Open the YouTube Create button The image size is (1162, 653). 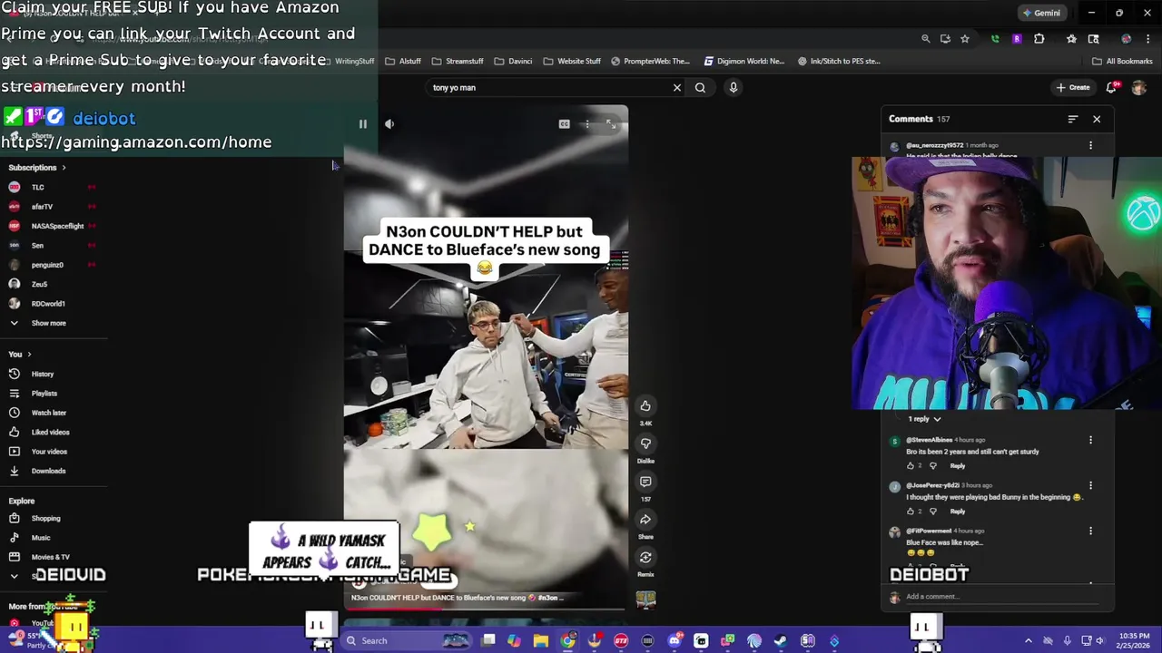point(1073,88)
